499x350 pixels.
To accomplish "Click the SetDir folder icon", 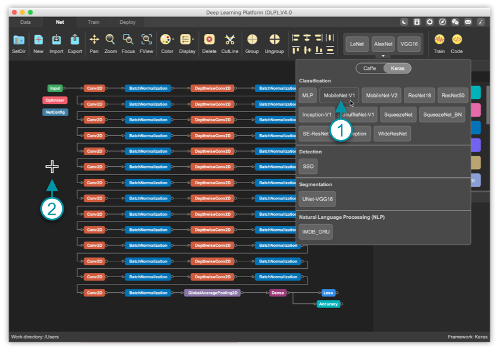I will pyautogui.click(x=19, y=40).
